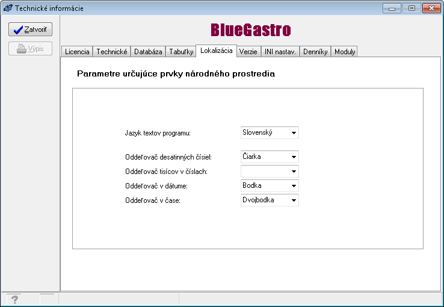Click the heading Parametre určujúce prvky národného prostredia
Image resolution: width=444 pixels, height=307 pixels.
click(176, 73)
